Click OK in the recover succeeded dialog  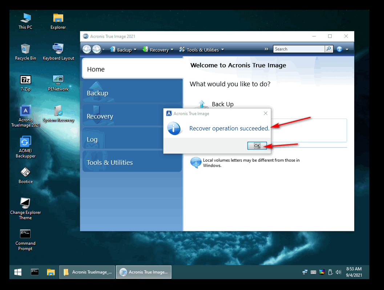point(257,146)
